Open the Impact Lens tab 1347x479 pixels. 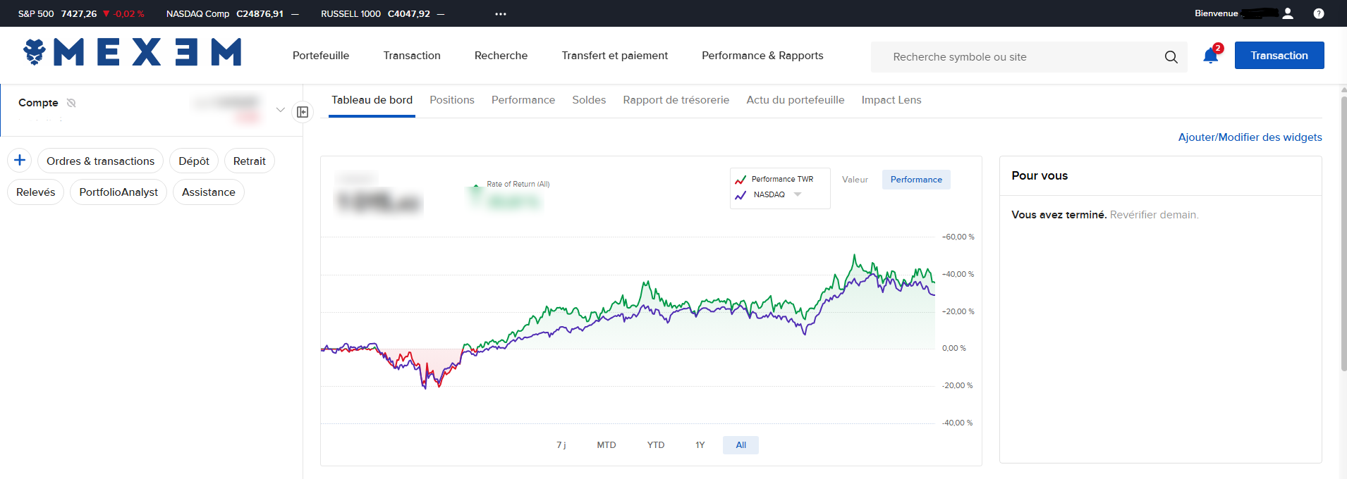(x=891, y=100)
